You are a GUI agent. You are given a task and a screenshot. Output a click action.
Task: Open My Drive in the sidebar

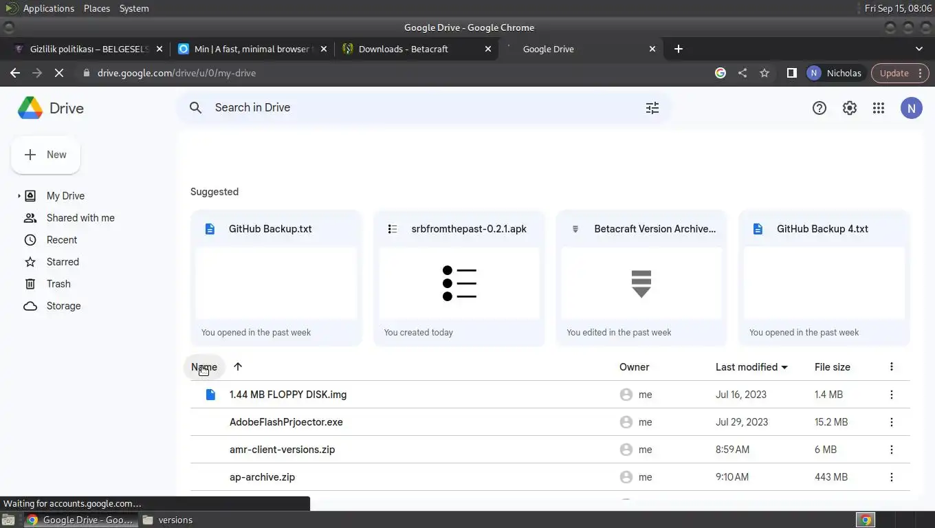[x=65, y=196]
